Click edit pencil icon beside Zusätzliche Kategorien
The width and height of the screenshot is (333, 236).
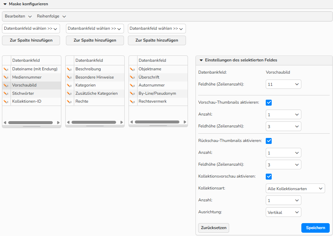click(x=69, y=93)
